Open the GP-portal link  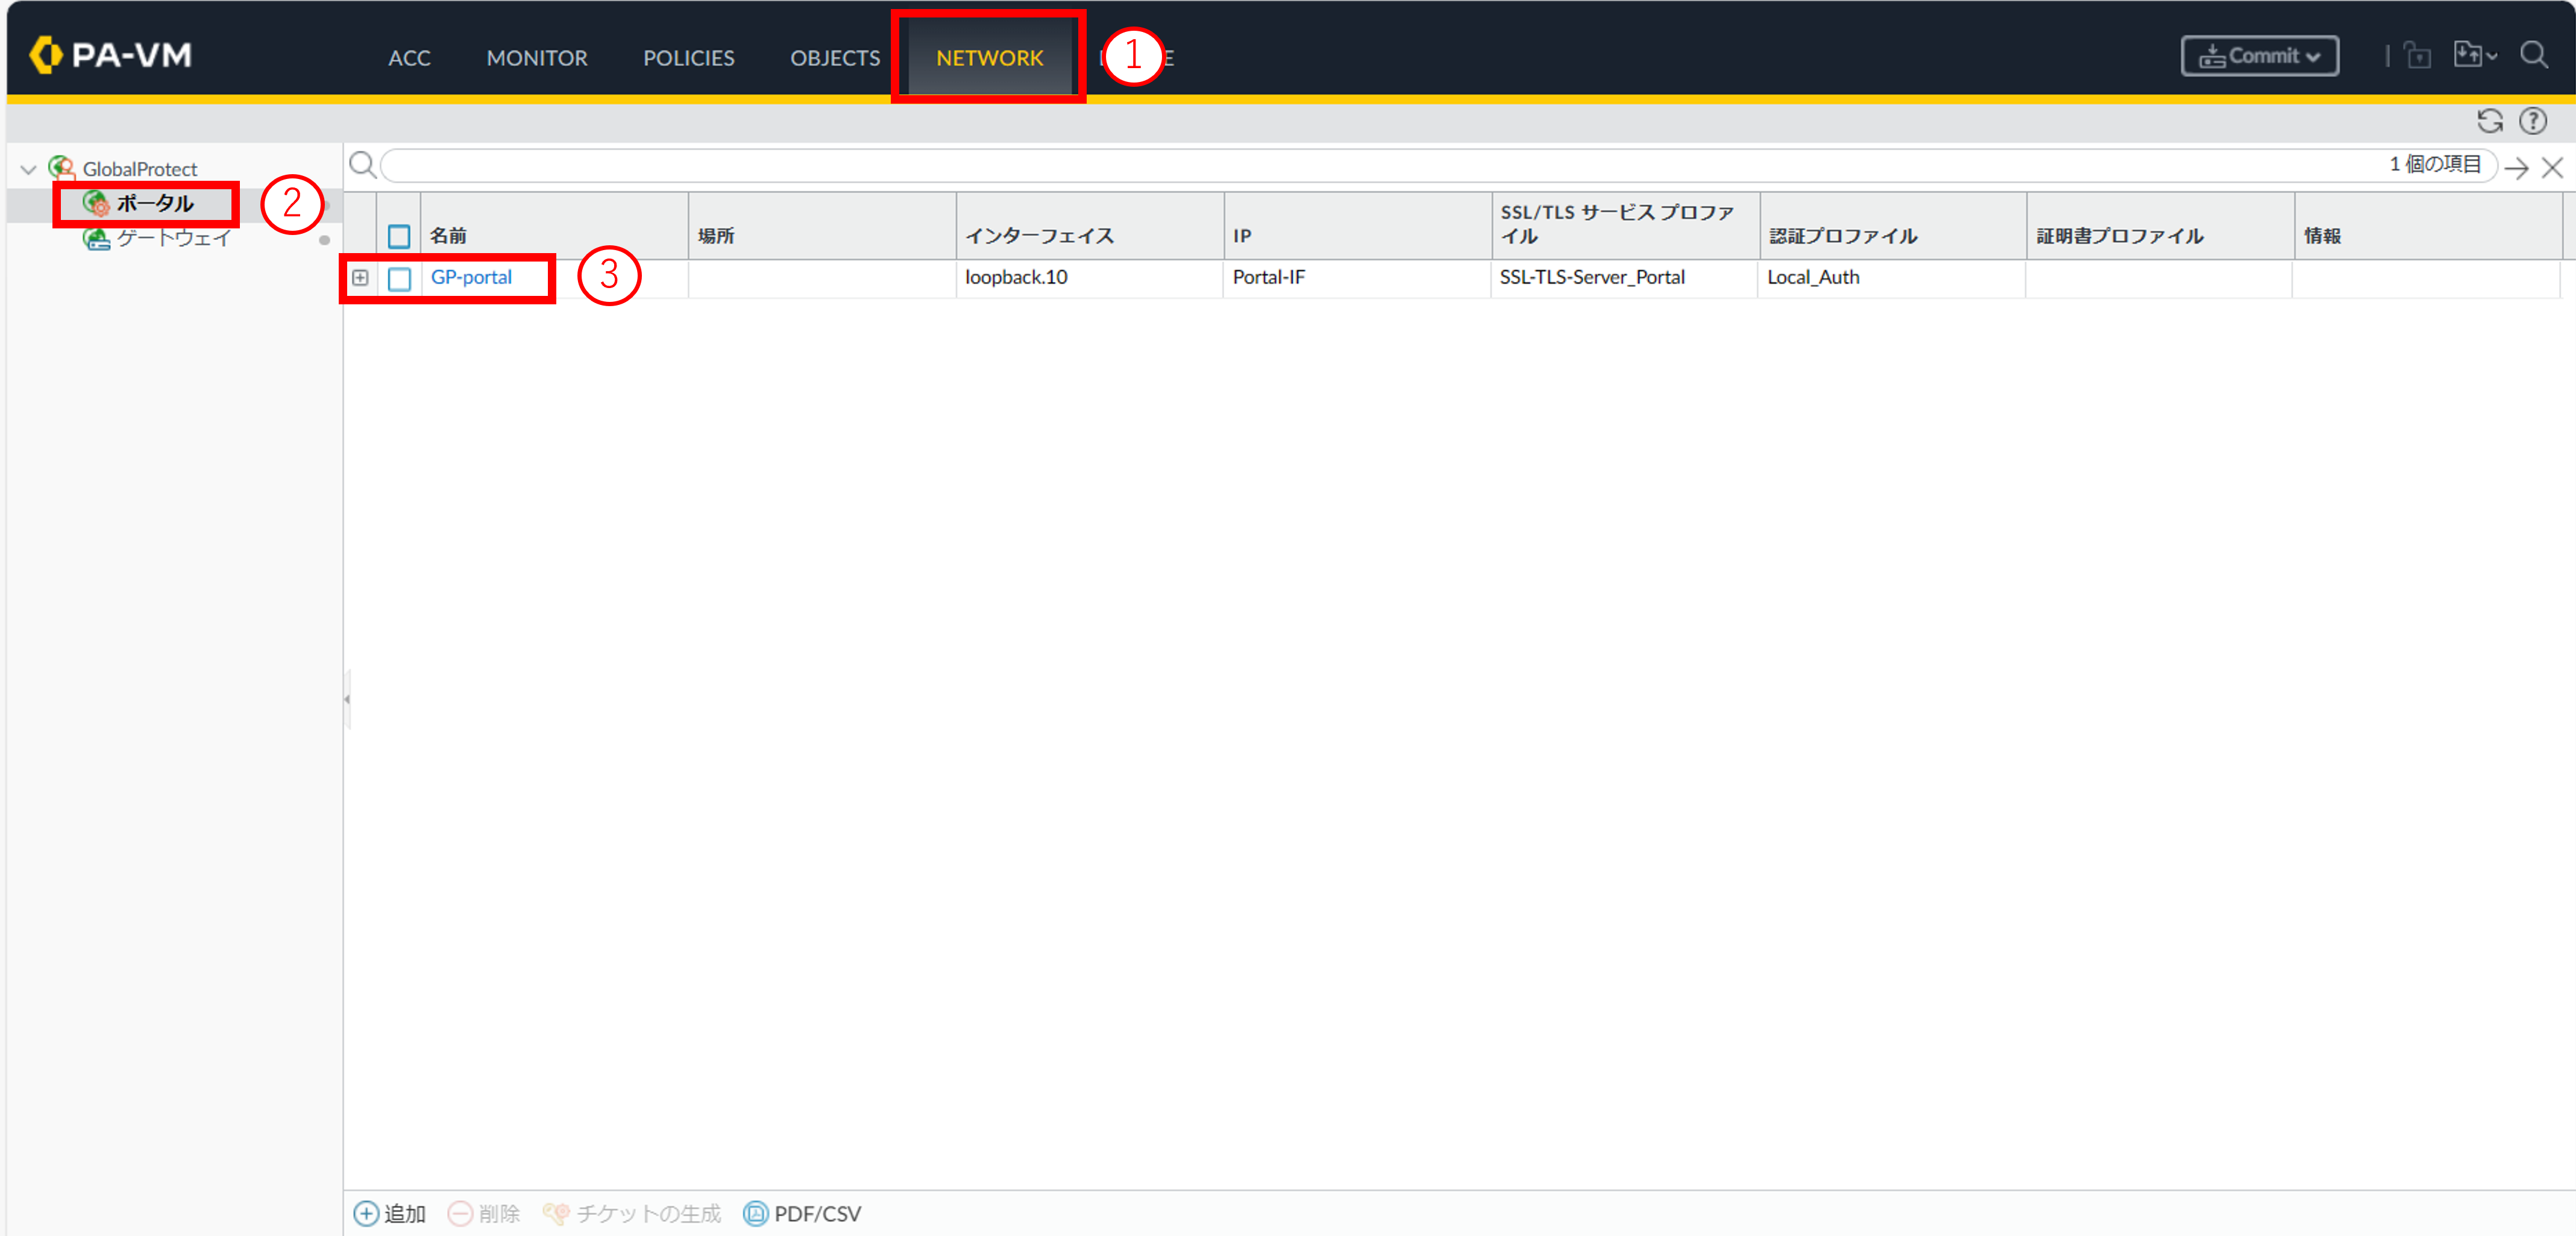pos(471,277)
